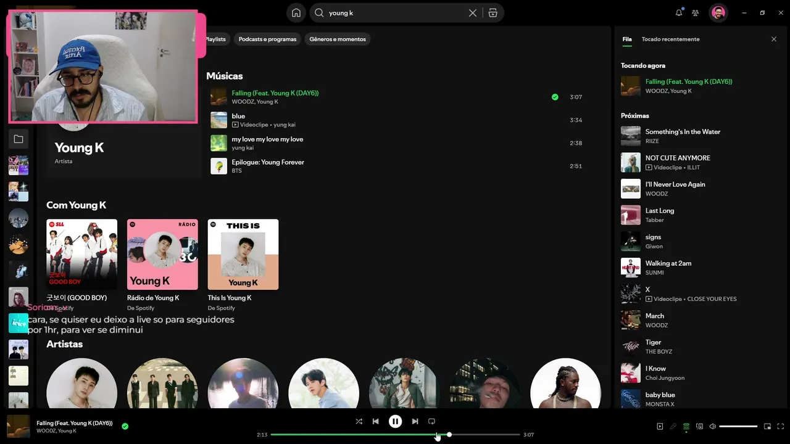This screenshot has height=444, width=790.
Task: Open the lyrics microphone icon
Action: 673,426
